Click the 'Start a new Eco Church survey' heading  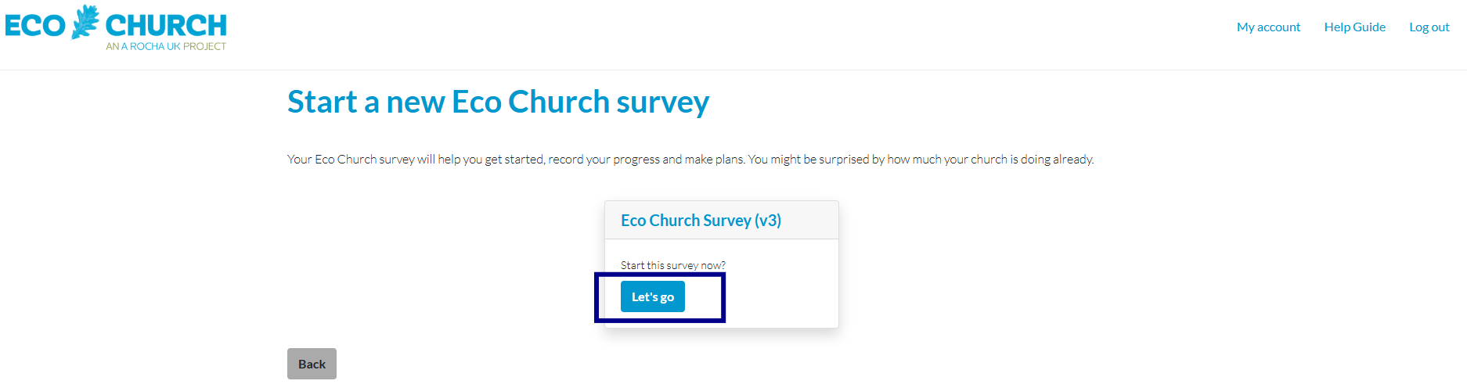[x=498, y=102]
